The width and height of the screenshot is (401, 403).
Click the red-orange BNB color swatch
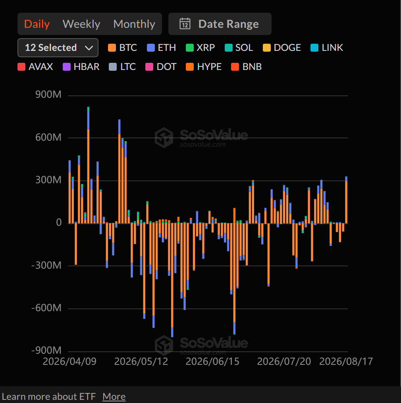tap(235, 67)
